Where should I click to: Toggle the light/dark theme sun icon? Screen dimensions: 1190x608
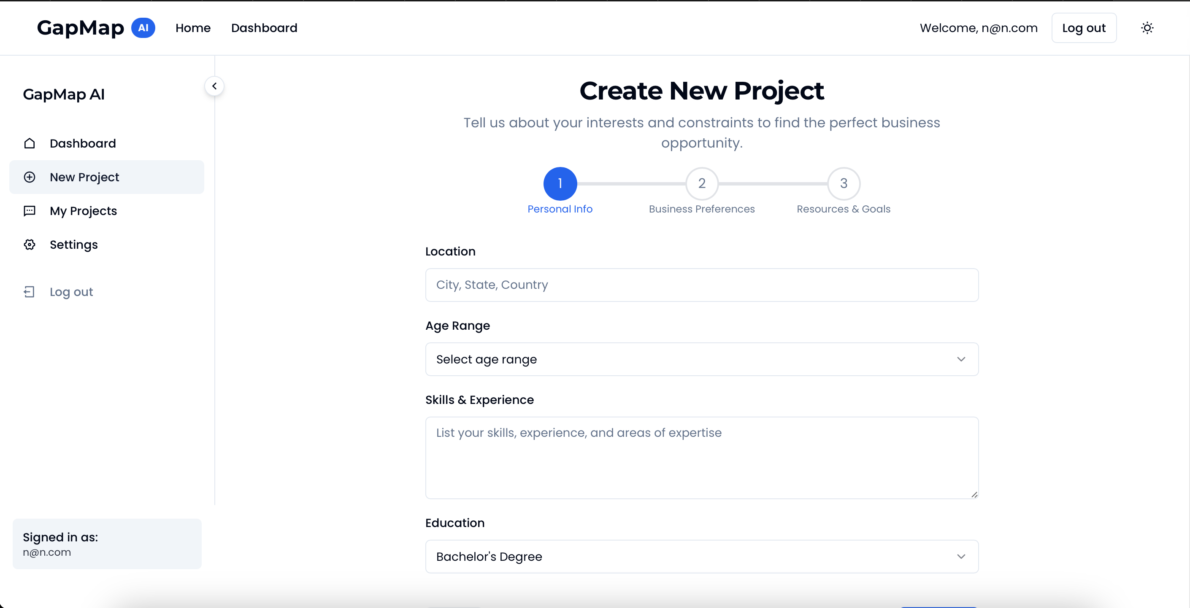point(1147,28)
